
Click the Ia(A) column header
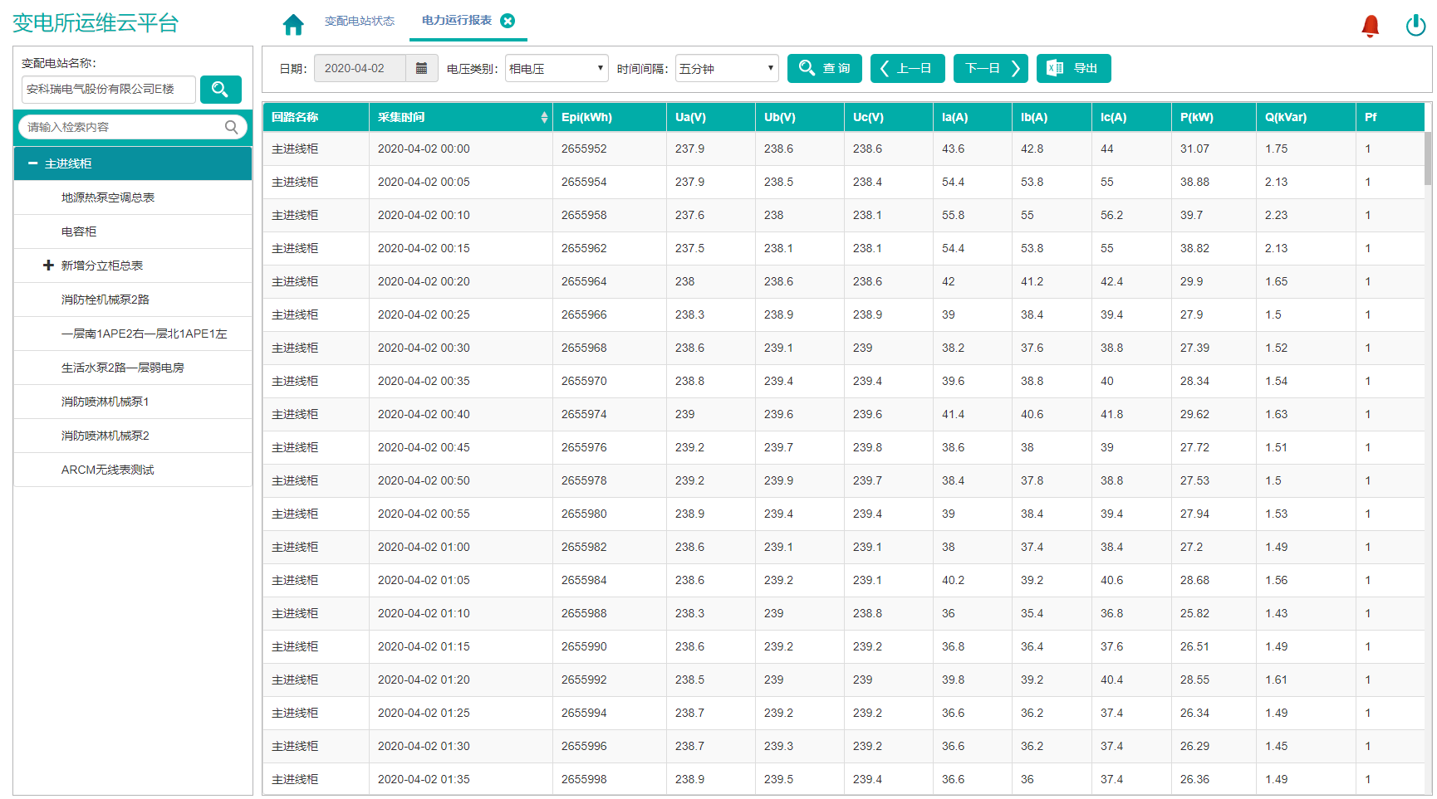[972, 117]
